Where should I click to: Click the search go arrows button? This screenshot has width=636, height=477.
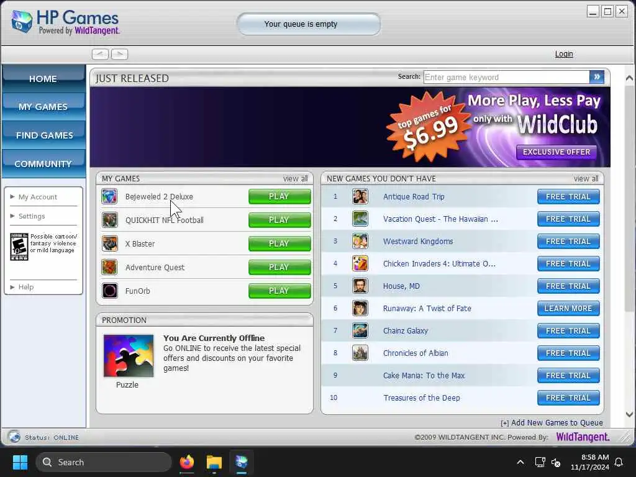[x=597, y=76]
